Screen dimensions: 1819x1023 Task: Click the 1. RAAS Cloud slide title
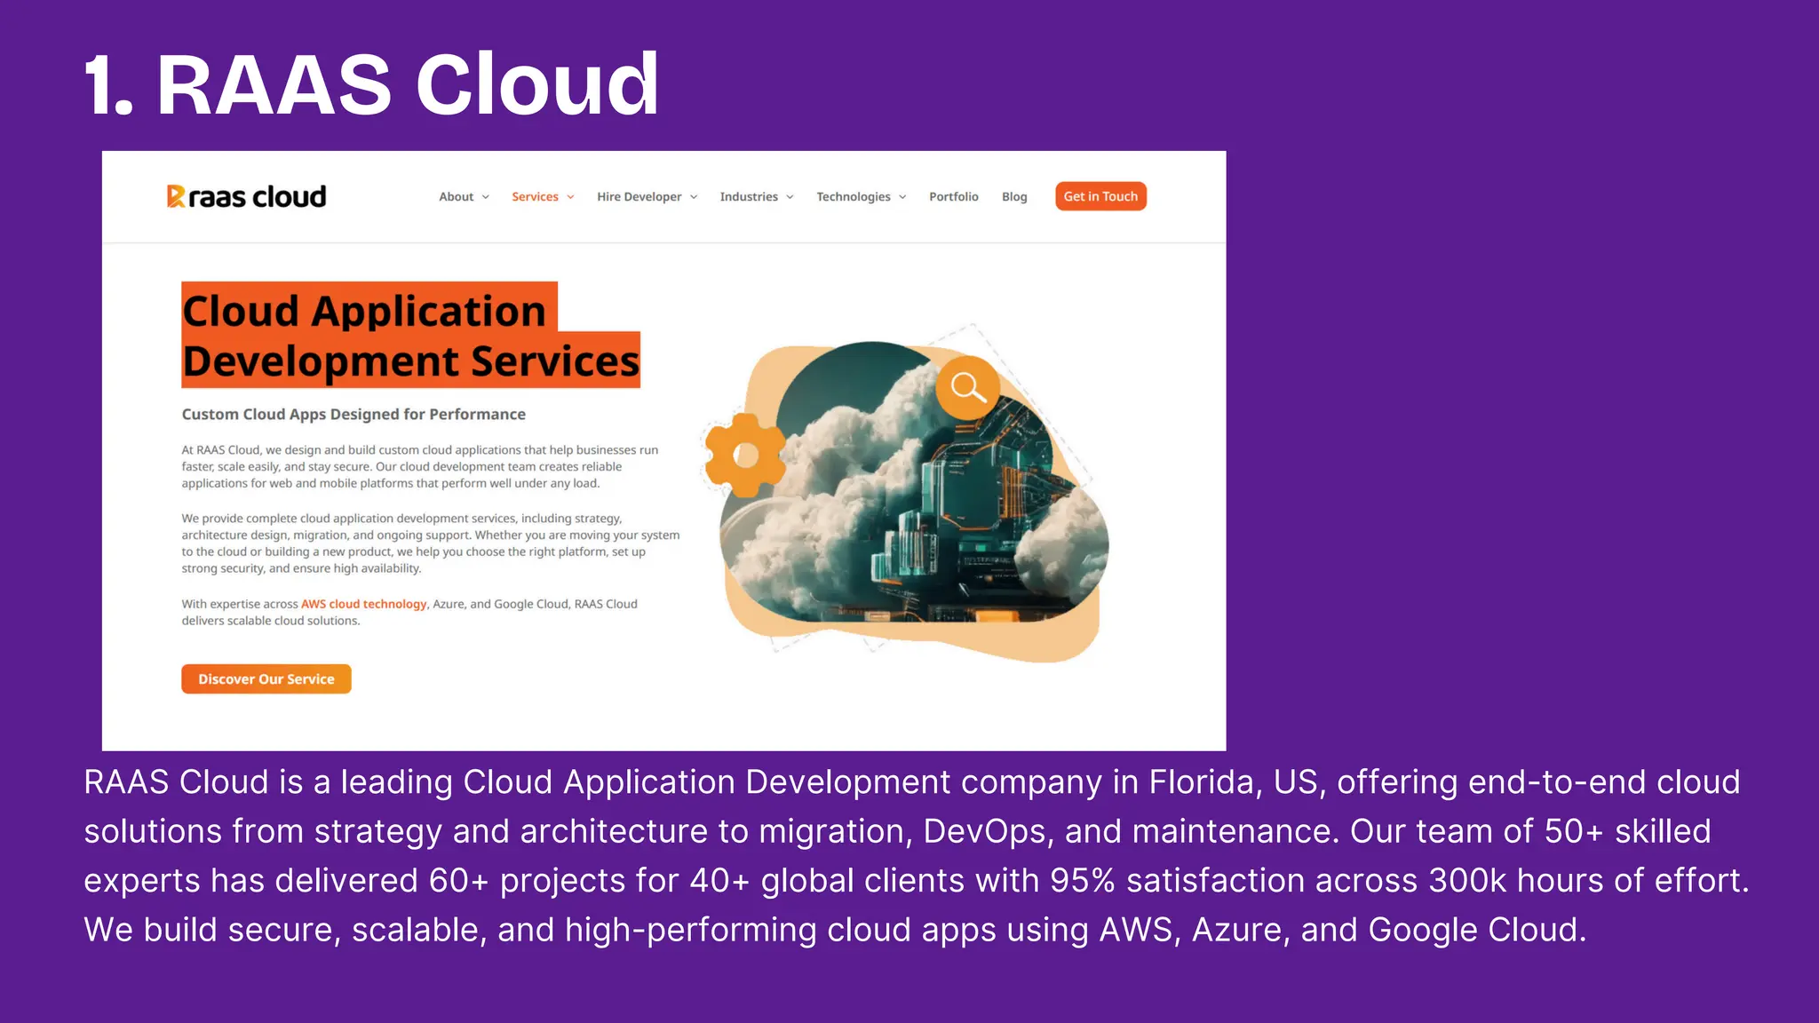371,84
